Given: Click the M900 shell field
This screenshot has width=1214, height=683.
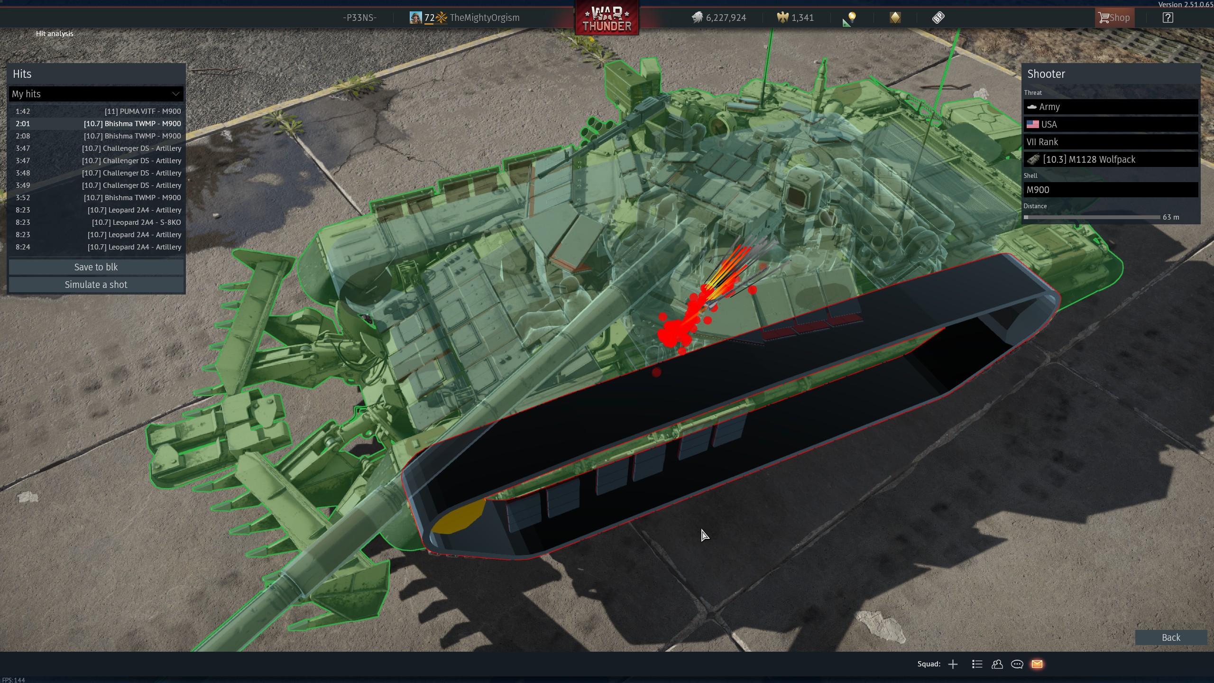Looking at the screenshot, I should tap(1111, 190).
